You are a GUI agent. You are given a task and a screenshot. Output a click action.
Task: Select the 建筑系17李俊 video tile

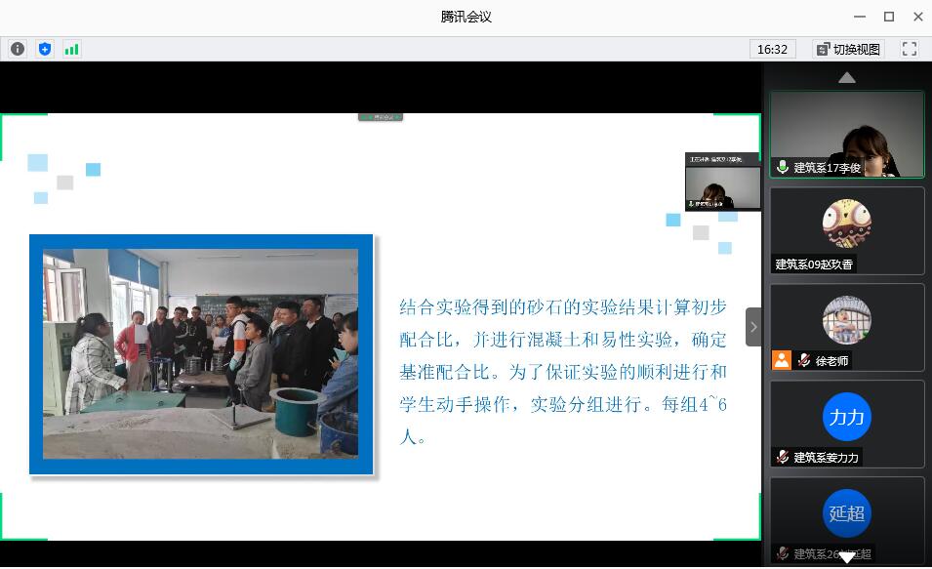[846, 134]
